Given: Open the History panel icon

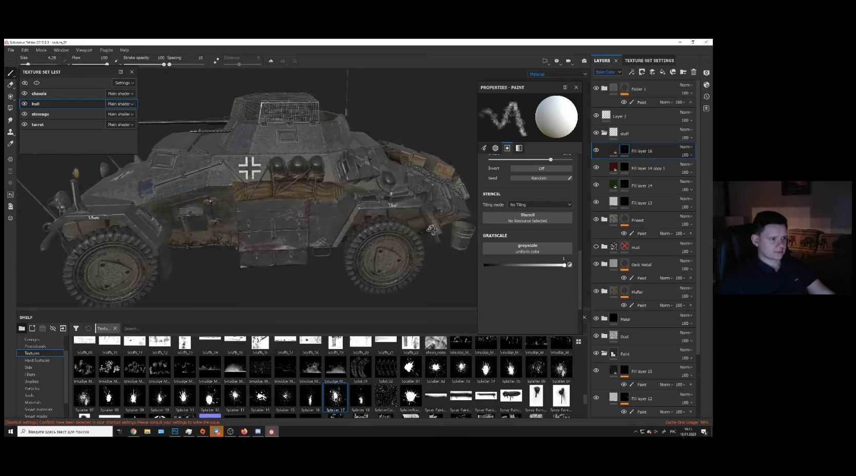Looking at the screenshot, I should tap(707, 96).
